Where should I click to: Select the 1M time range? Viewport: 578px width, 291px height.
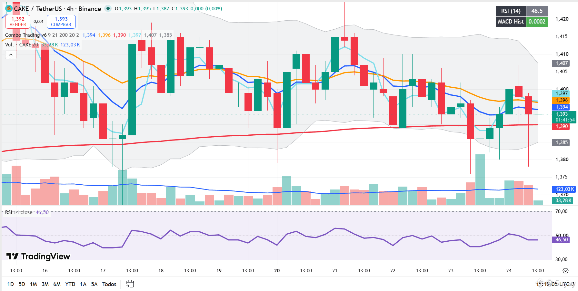(x=33, y=284)
